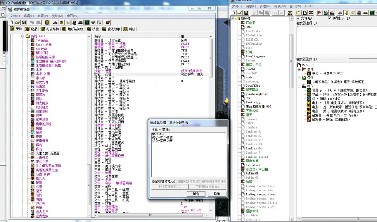This screenshot has height=222, width=377.
Task: Switch to the 科技 tab
Action: coord(130,29)
